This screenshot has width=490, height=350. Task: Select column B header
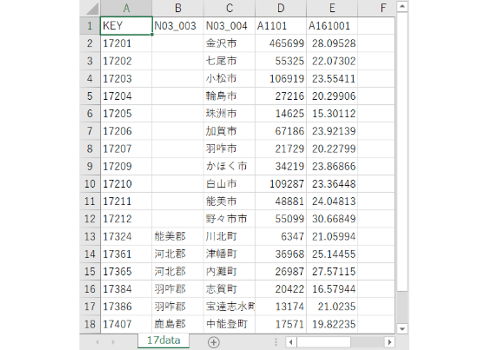[178, 8]
